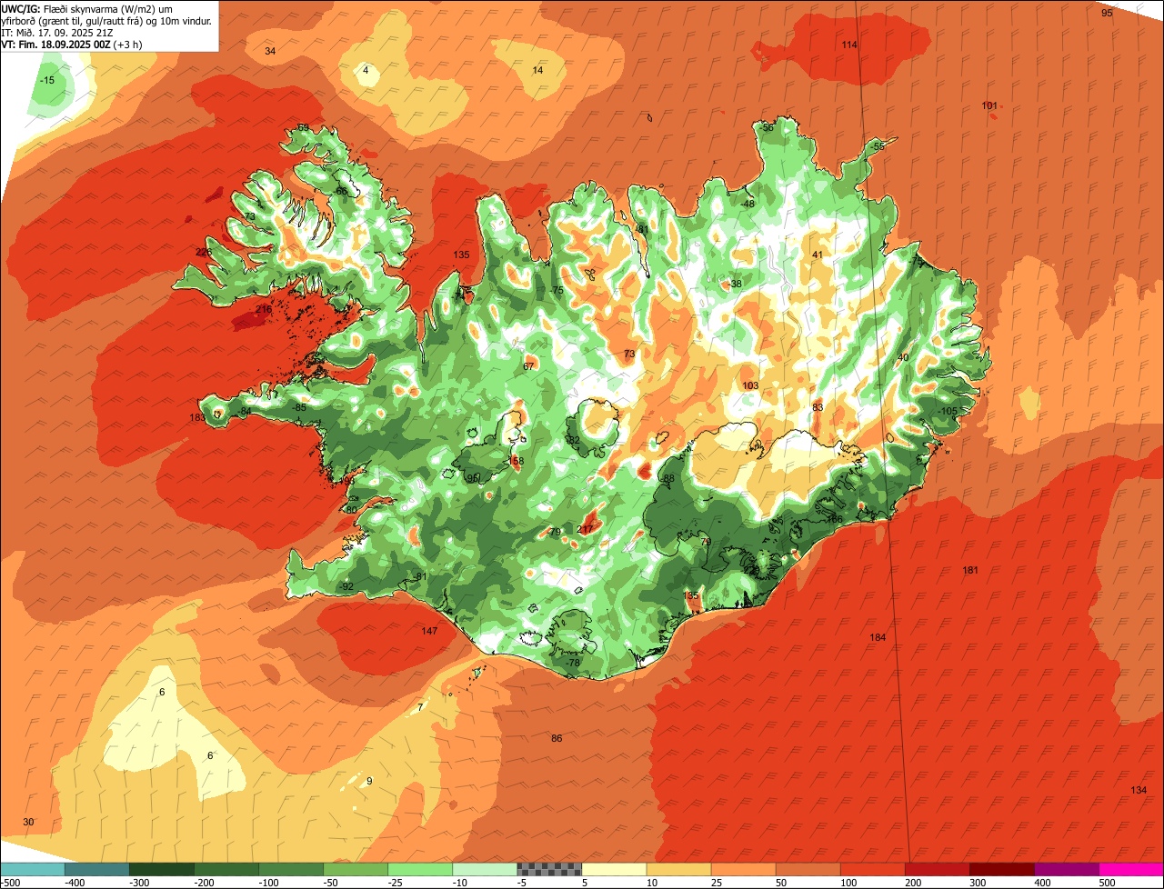Click the ocean value 86

coord(557,738)
